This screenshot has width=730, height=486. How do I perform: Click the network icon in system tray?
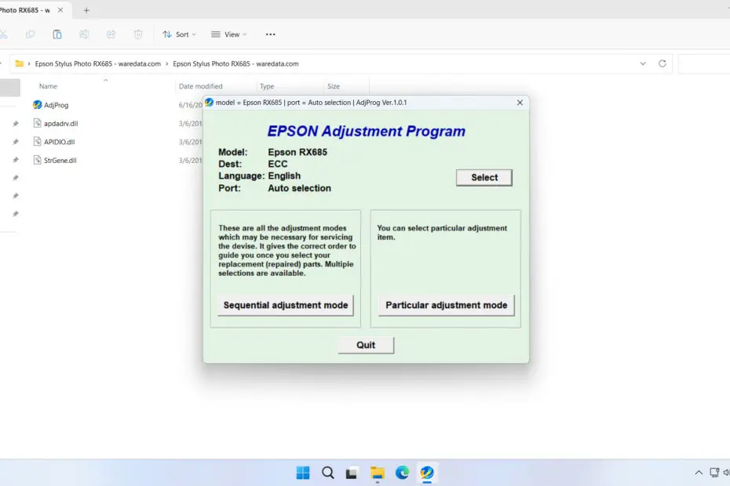(x=714, y=473)
